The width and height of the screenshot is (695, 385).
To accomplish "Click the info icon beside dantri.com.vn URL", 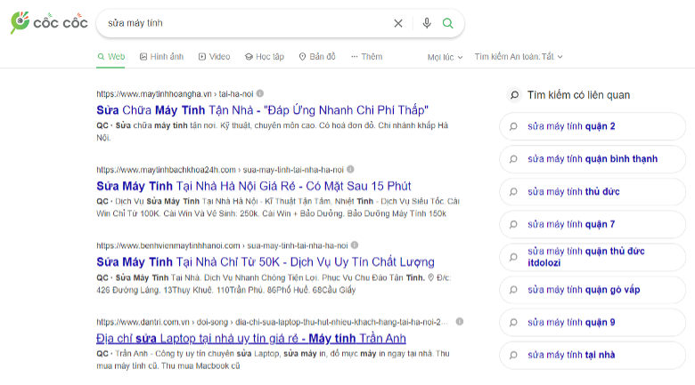I will tap(460, 321).
